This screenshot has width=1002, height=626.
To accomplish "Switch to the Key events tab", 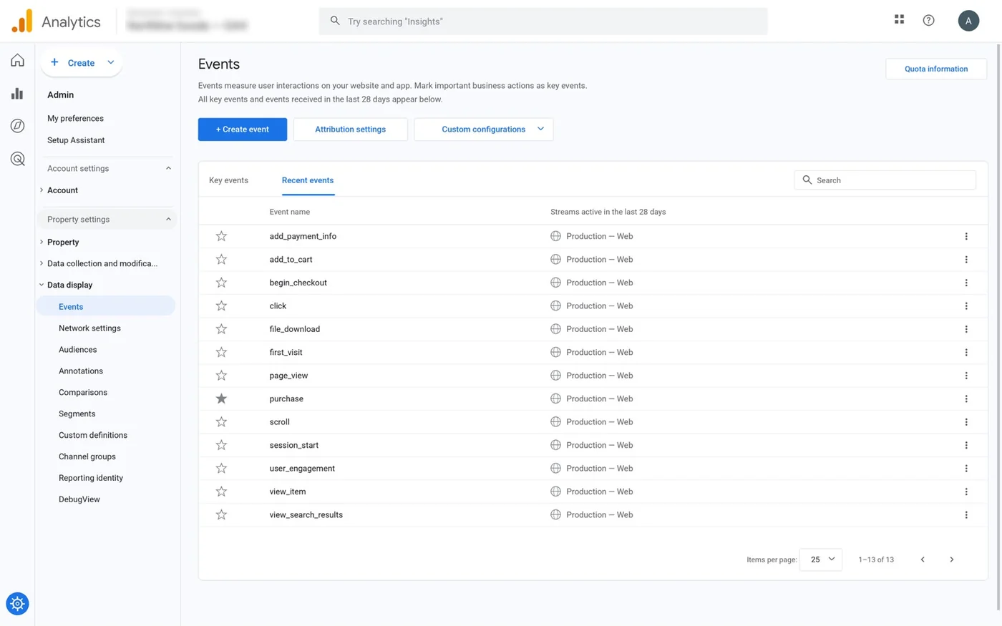I will pyautogui.click(x=228, y=180).
